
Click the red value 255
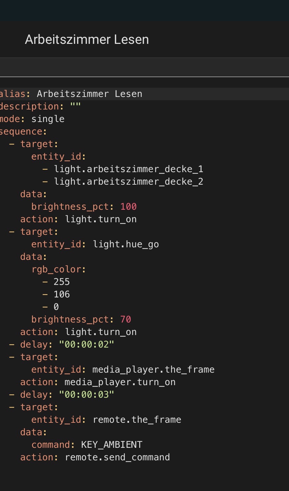pos(62,282)
